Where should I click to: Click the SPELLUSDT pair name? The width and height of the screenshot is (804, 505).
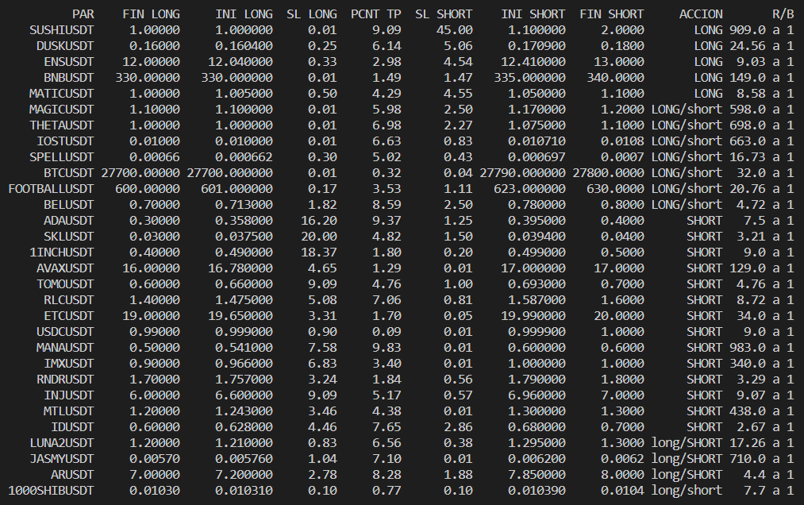pyautogui.click(x=62, y=157)
